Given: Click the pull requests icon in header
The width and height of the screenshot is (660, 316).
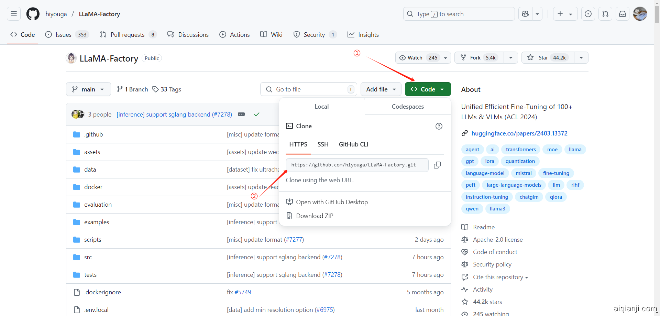Looking at the screenshot, I should tap(605, 14).
